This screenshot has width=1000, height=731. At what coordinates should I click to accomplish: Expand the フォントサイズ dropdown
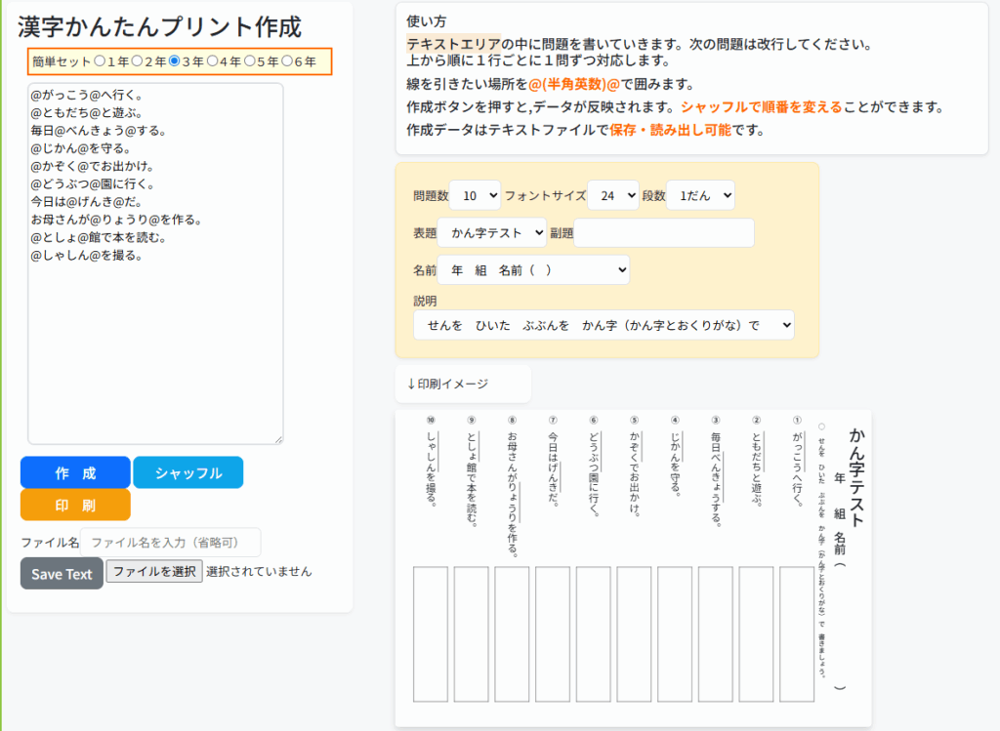coord(612,195)
